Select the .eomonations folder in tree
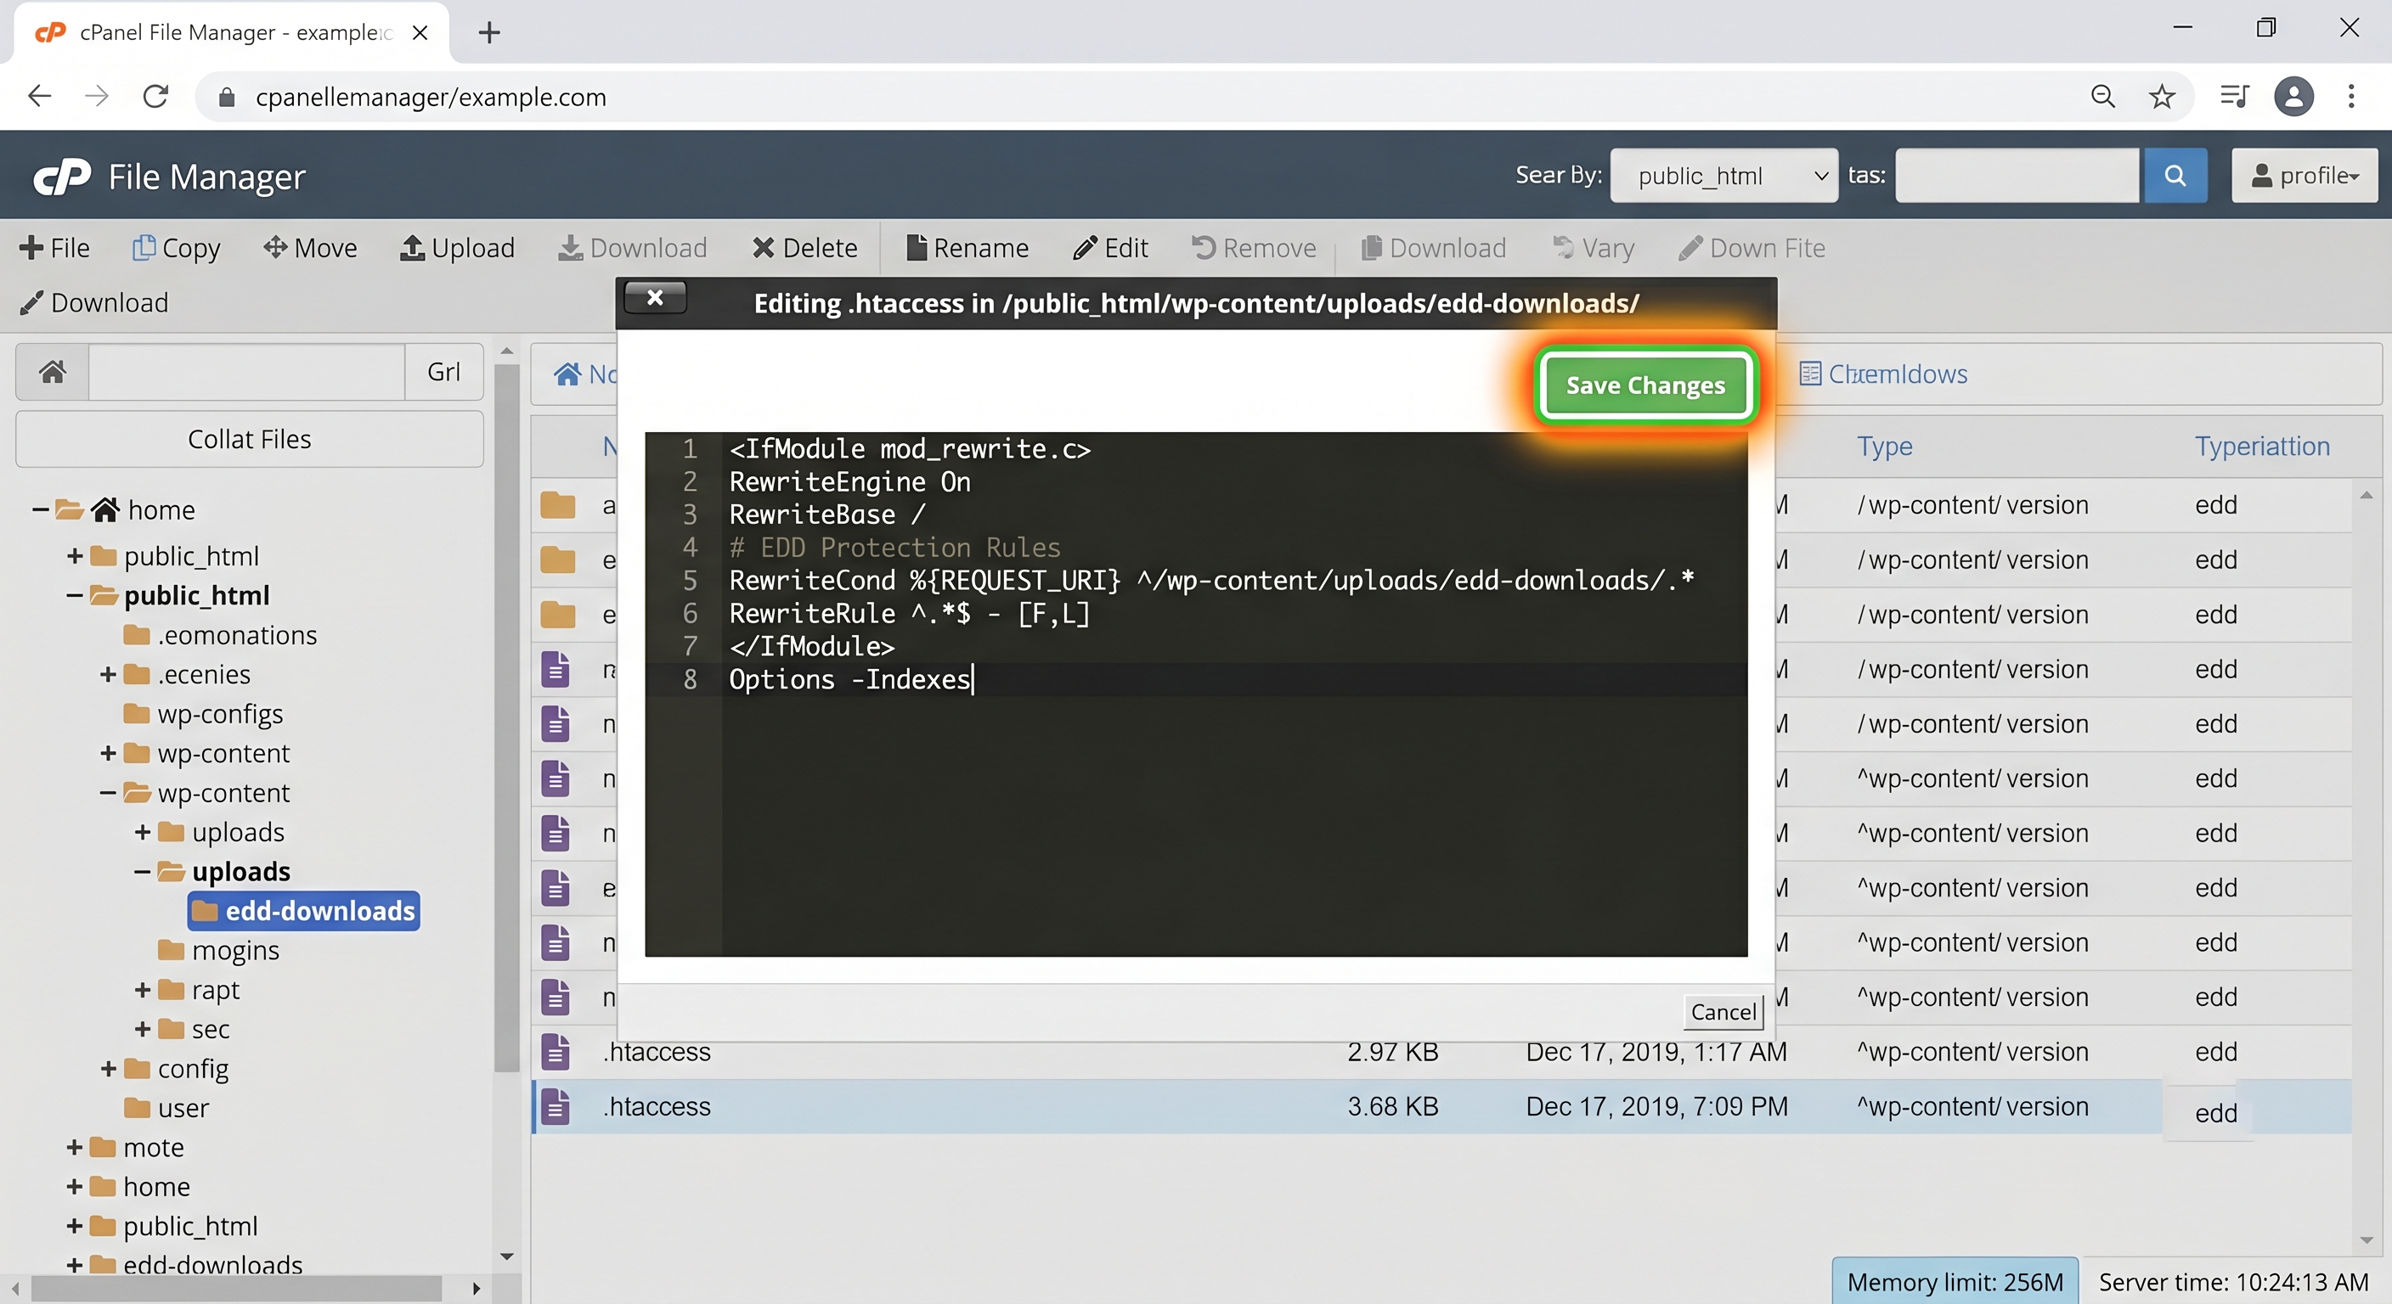The image size is (2392, 1304). [x=221, y=635]
